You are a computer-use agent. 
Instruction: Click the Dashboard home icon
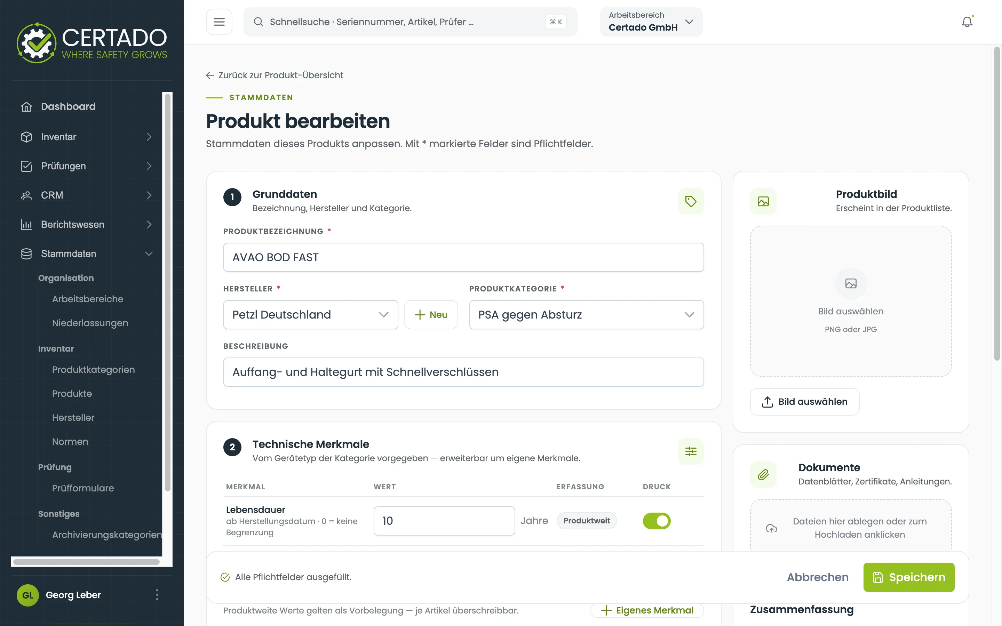coord(26,106)
